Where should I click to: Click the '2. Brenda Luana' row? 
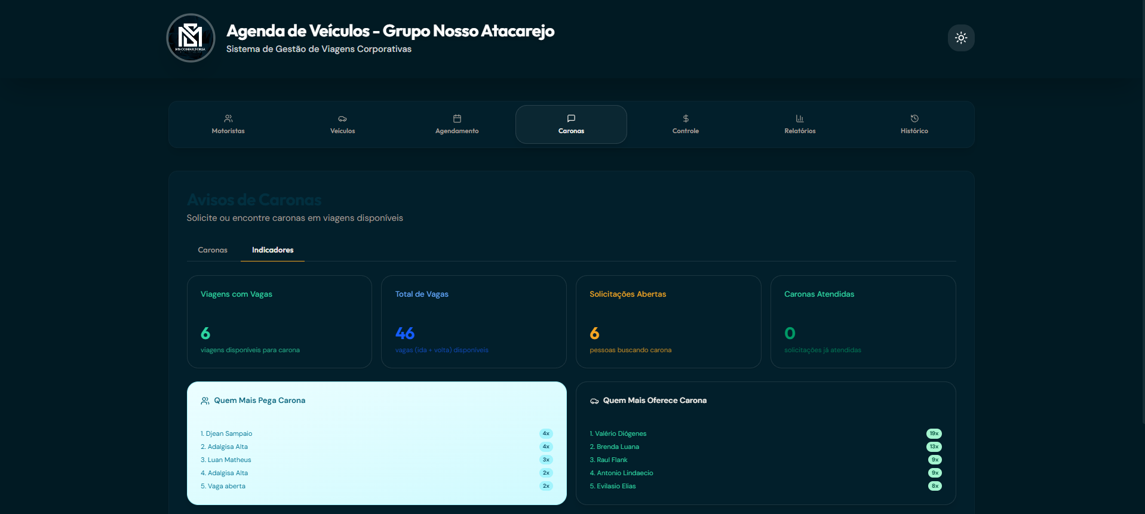pyautogui.click(x=766, y=447)
